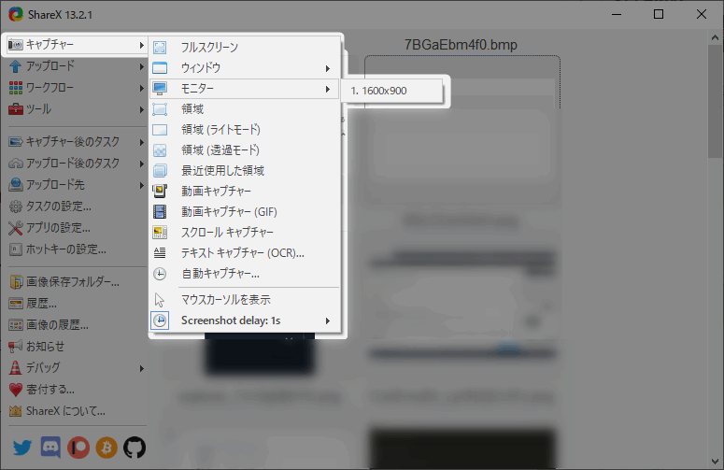Click the Text capture (OCR) icon
Viewport: 724px width, 470px height.
coord(160,252)
